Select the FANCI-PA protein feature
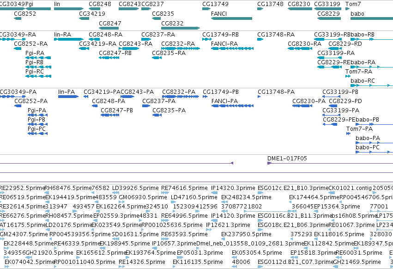Viewport: 393px width, 269px height. click(x=232, y=106)
